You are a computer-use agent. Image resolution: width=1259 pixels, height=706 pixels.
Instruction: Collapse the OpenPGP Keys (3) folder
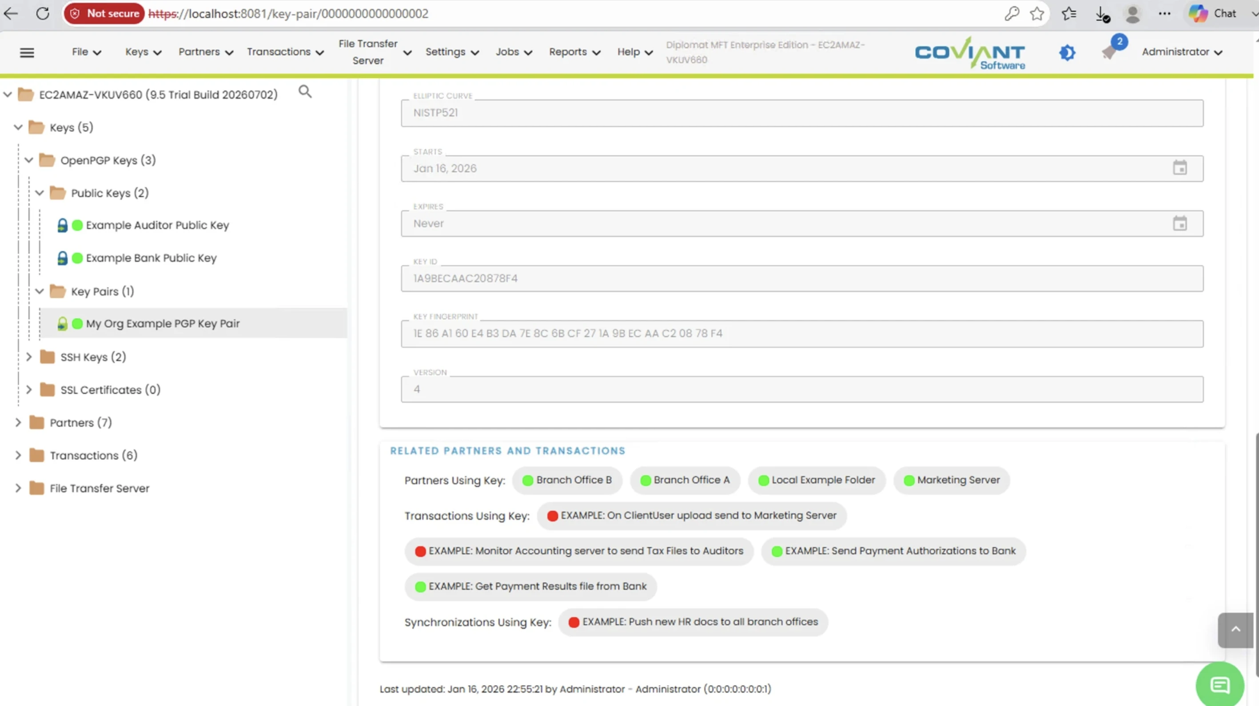(x=29, y=160)
